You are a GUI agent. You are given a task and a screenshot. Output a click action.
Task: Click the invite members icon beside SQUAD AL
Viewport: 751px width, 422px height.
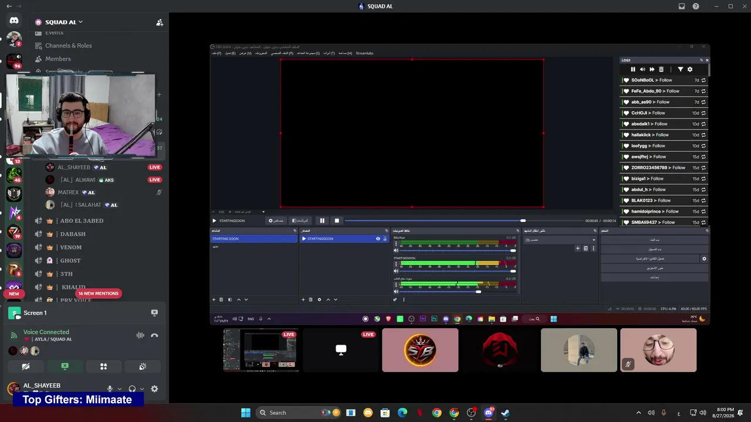click(159, 22)
